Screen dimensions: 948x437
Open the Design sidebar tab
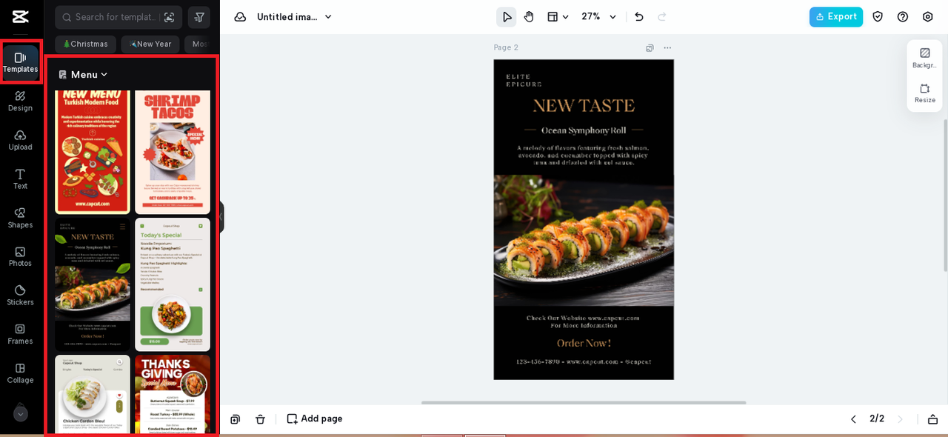click(x=20, y=101)
